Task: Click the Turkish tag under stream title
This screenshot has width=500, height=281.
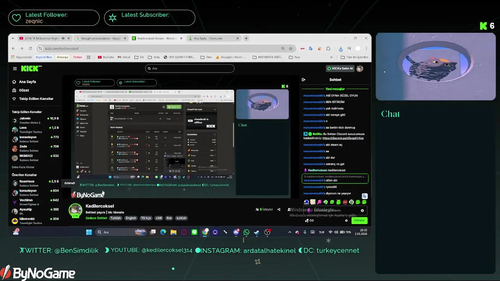Action: point(116,218)
